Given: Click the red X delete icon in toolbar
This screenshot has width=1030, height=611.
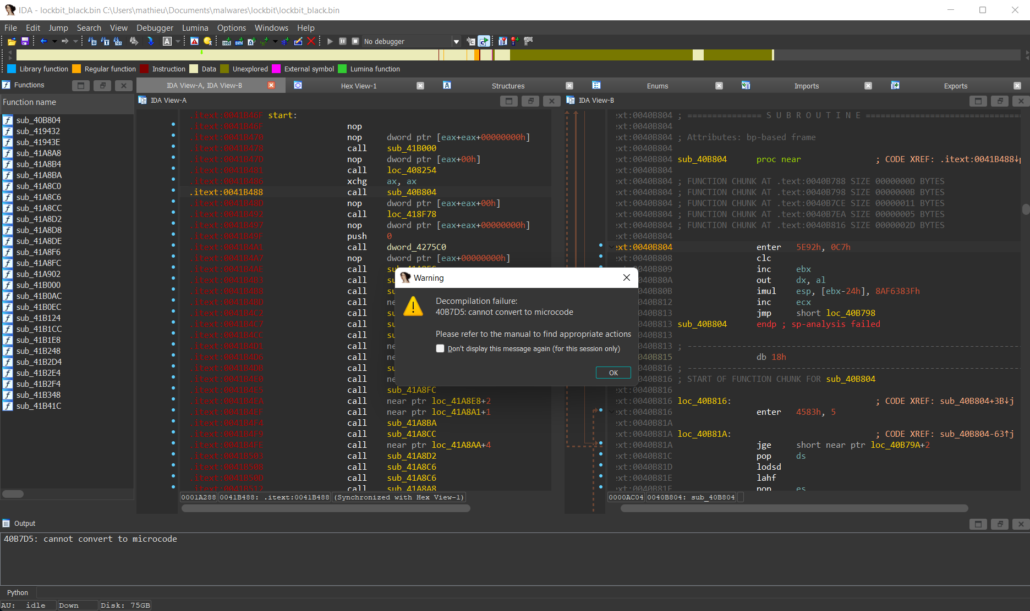Looking at the screenshot, I should point(311,41).
